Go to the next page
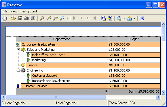The width and height of the screenshot is (167, 107). tap(88, 18)
